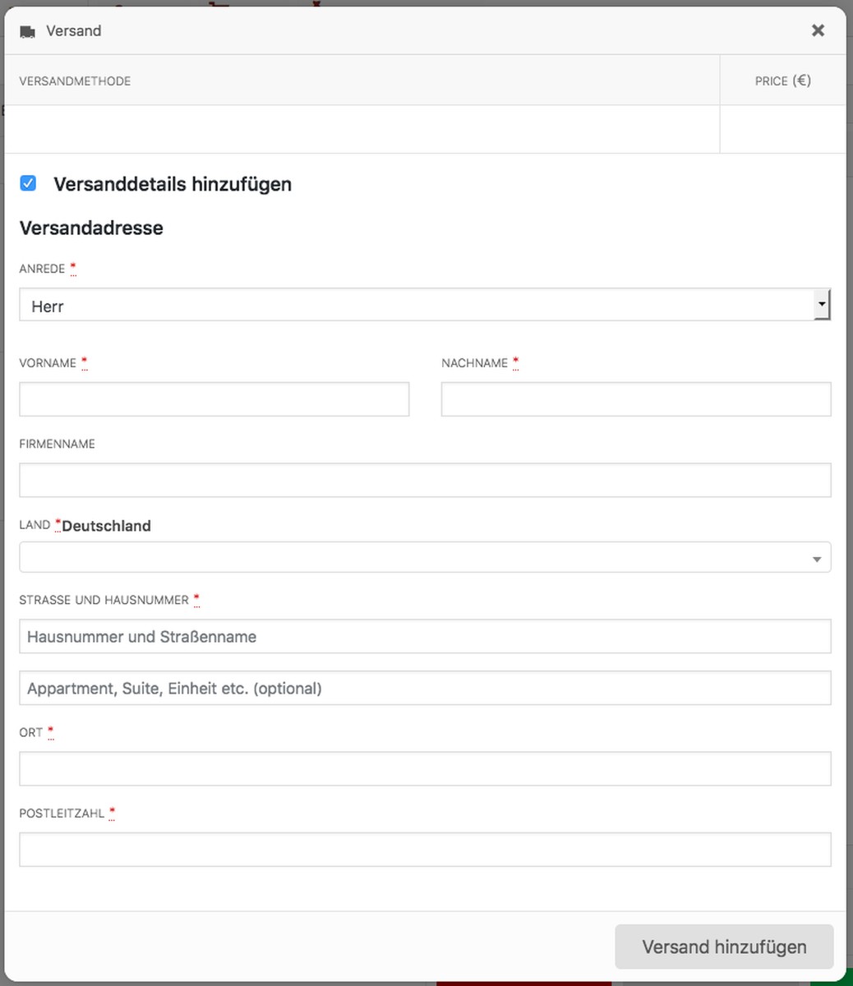Screen dimensions: 853x986
Task: Select the Firmenname input box
Action: (x=425, y=480)
